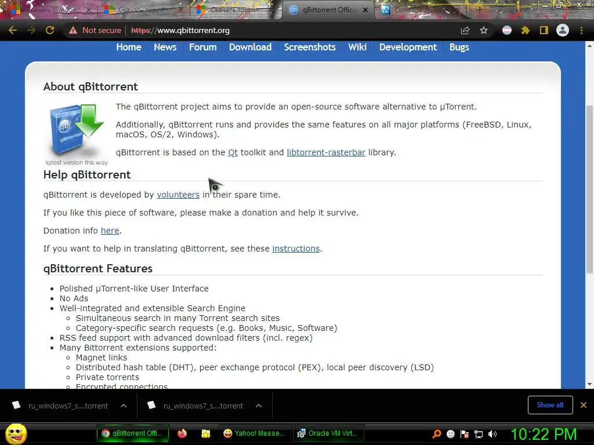Click the RSS feed support list item
This screenshot has width=594, height=445.
[x=186, y=338]
